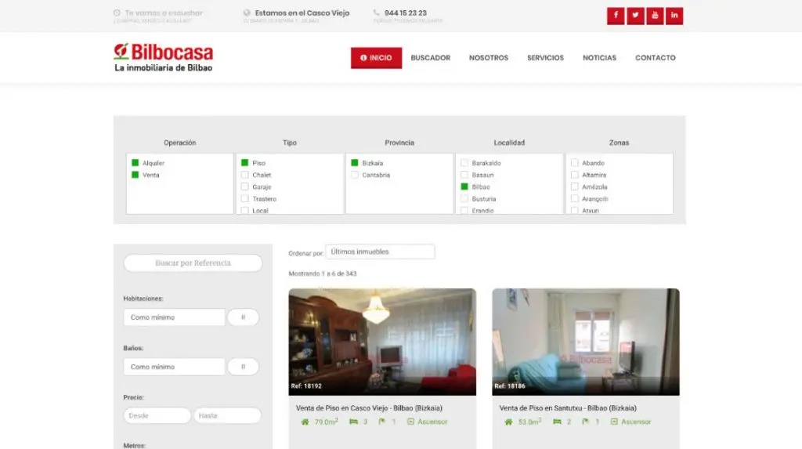The width and height of the screenshot is (802, 449).
Task: Click the house area icon for 79.0m² listing
Action: [305, 422]
